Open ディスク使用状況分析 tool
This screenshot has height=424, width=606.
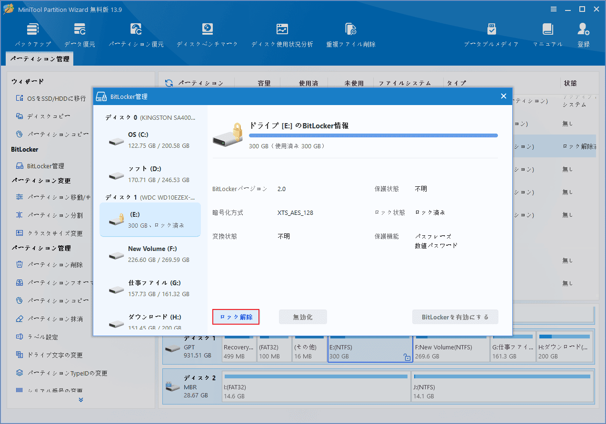pos(282,36)
